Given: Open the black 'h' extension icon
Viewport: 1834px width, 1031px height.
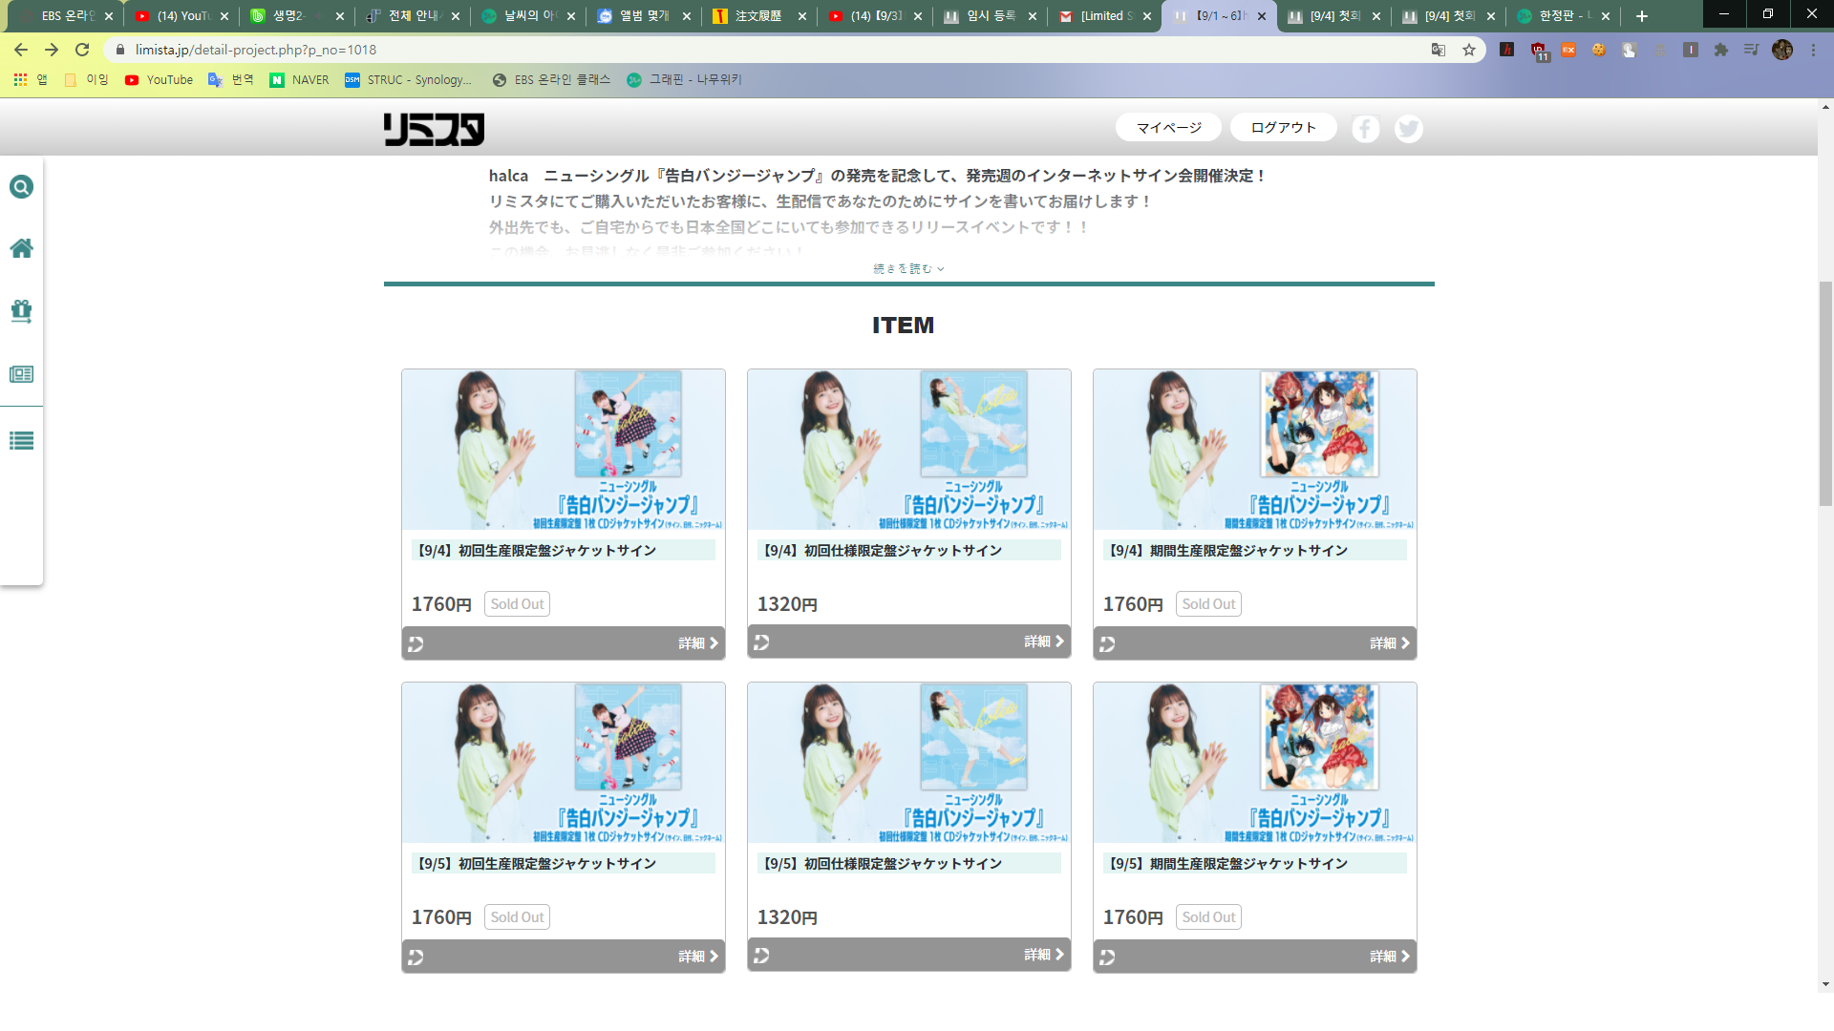Looking at the screenshot, I should [1507, 50].
